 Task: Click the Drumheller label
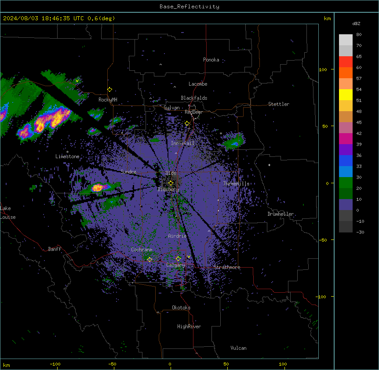281,214
